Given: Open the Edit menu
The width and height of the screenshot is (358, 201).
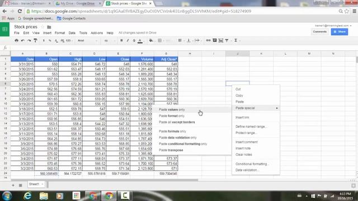Looking at the screenshot, I should pos(26,33).
